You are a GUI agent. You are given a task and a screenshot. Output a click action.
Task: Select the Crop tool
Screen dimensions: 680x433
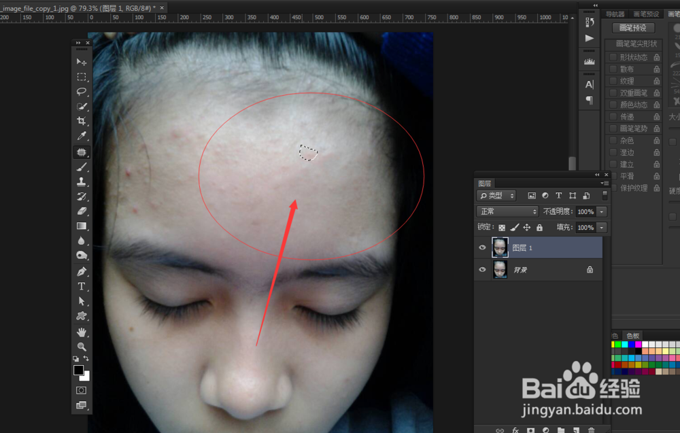coord(81,121)
